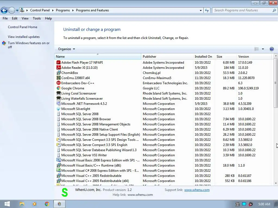Open the www.whenu.com support link

197,190
